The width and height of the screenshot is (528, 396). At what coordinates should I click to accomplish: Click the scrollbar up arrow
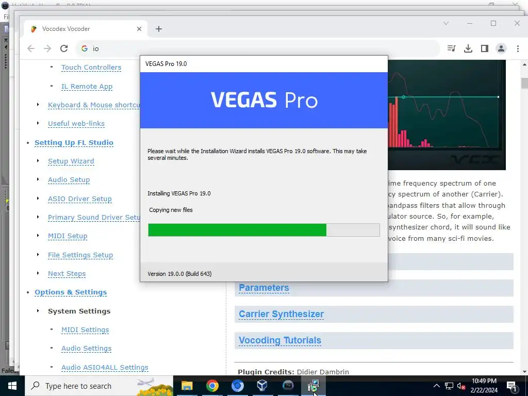[x=524, y=64]
